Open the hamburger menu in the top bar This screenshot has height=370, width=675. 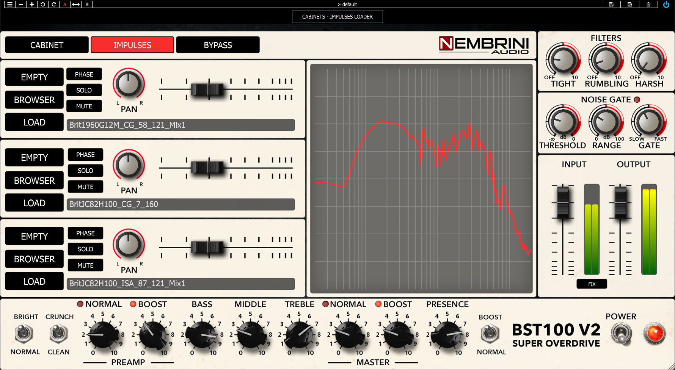pos(10,5)
